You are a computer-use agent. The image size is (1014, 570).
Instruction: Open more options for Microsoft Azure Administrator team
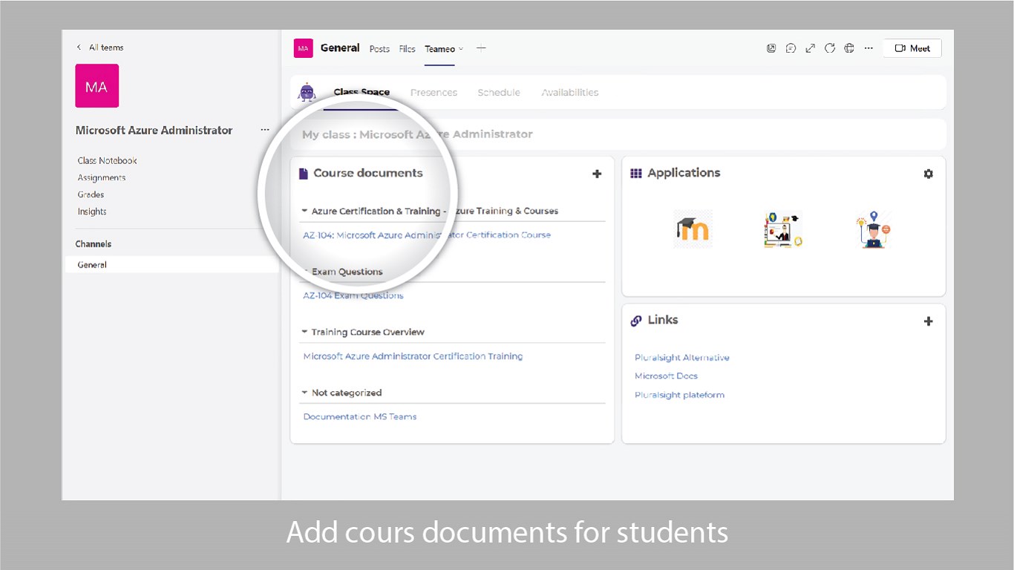[x=265, y=130]
